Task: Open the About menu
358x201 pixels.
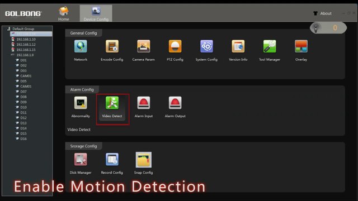Action: (322, 13)
